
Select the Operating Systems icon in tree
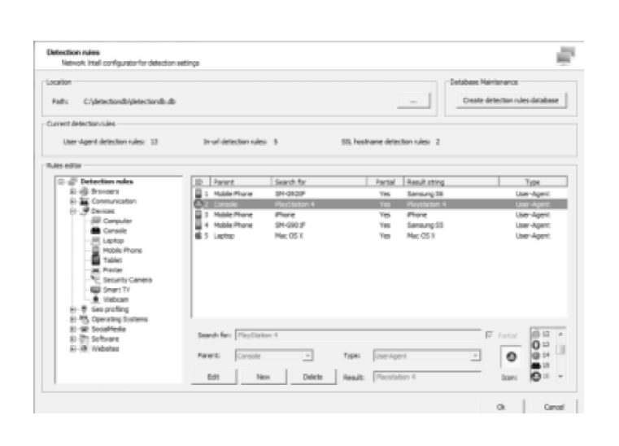pyautogui.click(x=84, y=319)
